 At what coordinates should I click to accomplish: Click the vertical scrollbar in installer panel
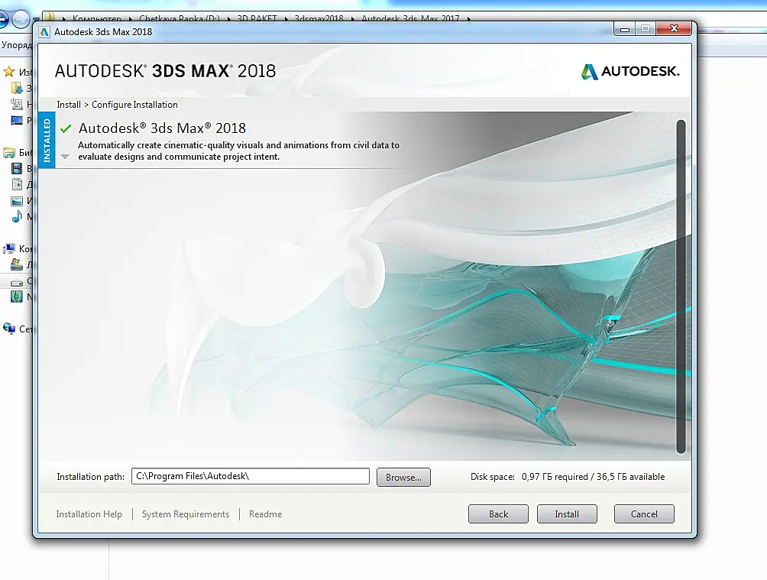pos(681,287)
